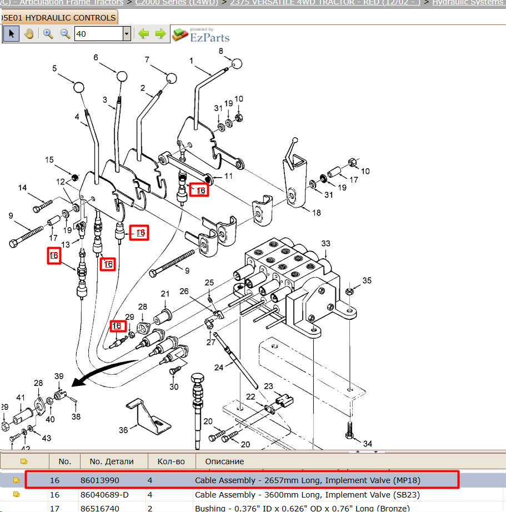
Task: Go to next diagram with right arrow
Action: pyautogui.click(x=161, y=34)
